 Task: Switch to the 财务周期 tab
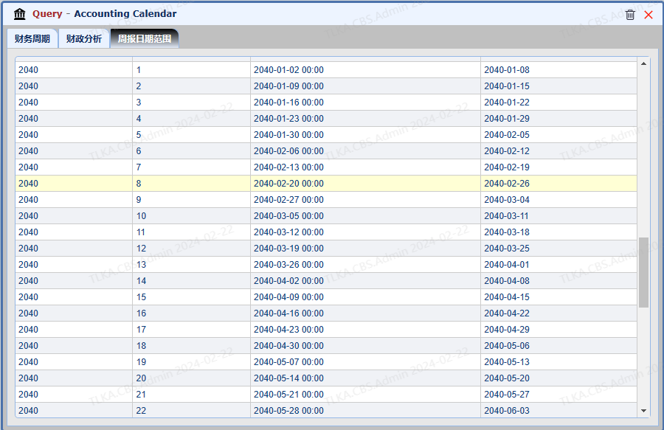(32, 39)
